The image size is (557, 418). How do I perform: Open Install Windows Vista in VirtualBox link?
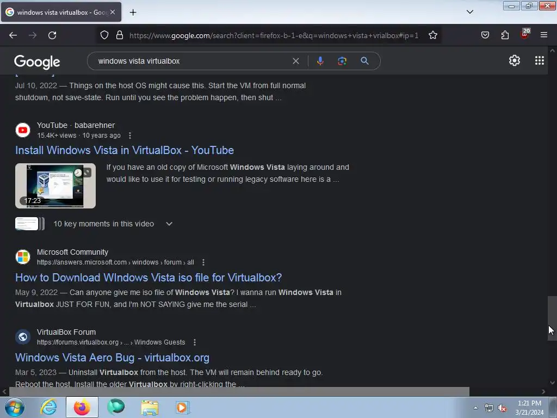point(125,150)
